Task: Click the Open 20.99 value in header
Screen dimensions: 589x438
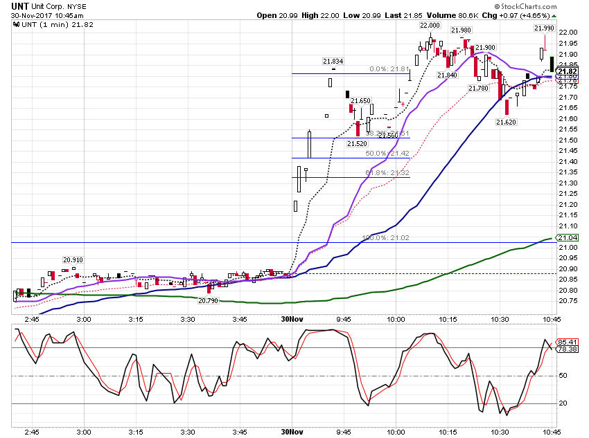Action: [277, 16]
